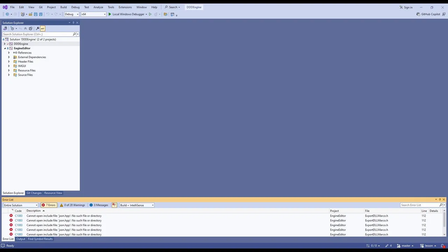The image size is (448, 252).
Task: Click the Undo arrow icon
Action: [48, 14]
